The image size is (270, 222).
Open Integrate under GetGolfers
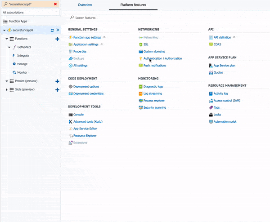point(23,56)
